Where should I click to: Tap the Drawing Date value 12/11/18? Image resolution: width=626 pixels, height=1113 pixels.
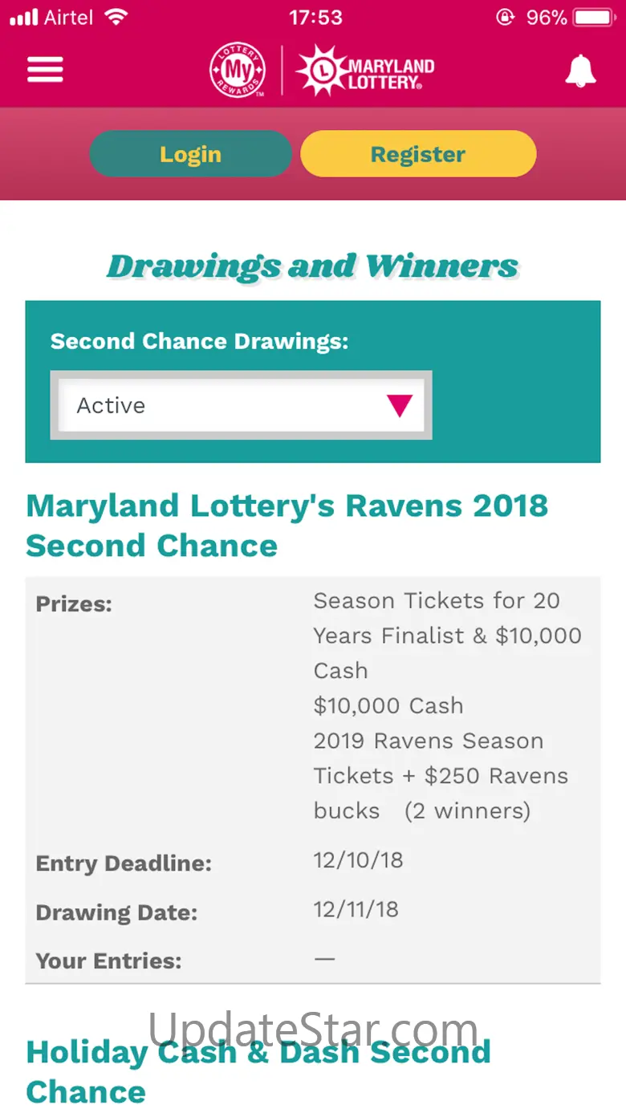point(356,909)
